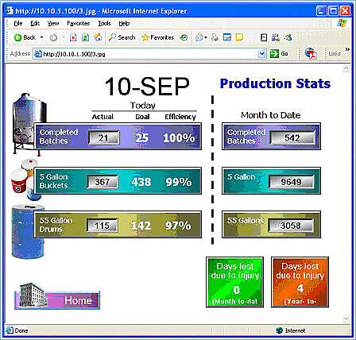Click the 100% efficiency value
Viewport: 356px width, 340px height.
click(179, 138)
